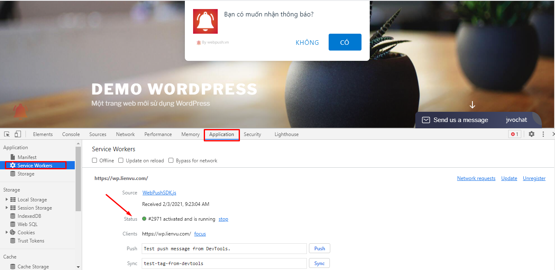Image resolution: width=555 pixels, height=270 pixels.
Task: Click the status text '#2971 activated and is running'
Action: pos(182,219)
